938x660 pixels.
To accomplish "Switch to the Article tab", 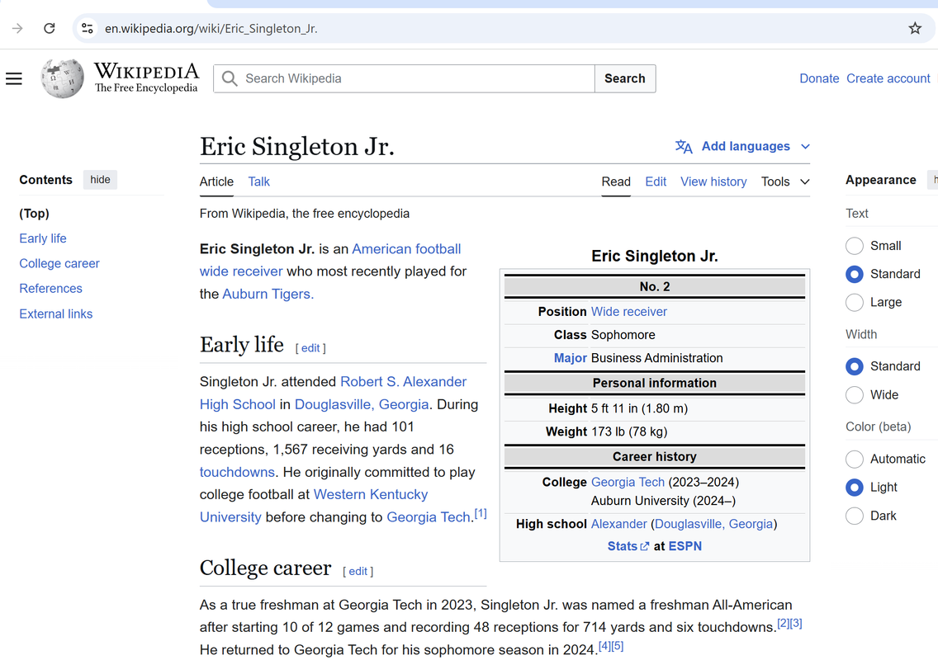I will [x=216, y=181].
